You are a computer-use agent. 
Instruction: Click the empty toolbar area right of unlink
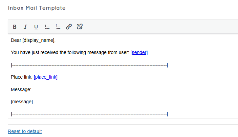tap(159, 27)
